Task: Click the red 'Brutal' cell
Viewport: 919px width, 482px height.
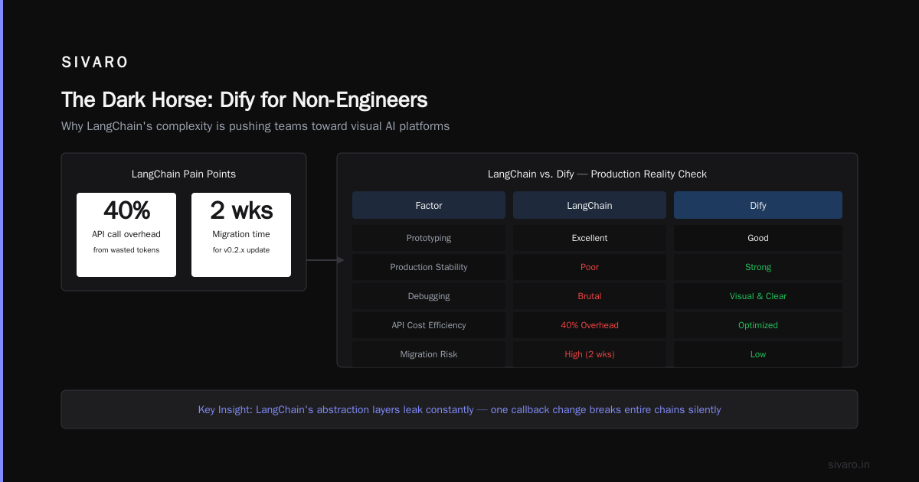Action: 590,296
